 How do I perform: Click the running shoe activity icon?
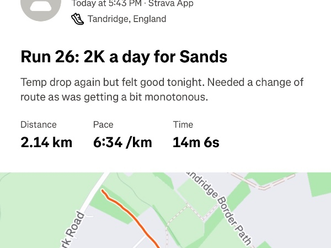78,19
